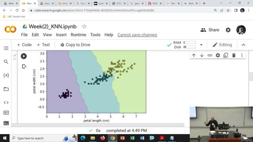Click the browser address bar URL
The width and height of the screenshot is (253, 142).
94,10
